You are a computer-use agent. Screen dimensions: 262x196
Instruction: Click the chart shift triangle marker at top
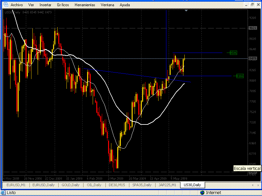[186, 10]
